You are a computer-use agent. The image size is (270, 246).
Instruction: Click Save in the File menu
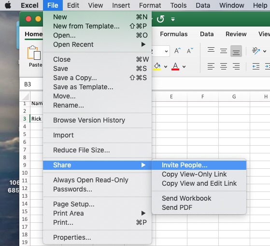point(97,68)
